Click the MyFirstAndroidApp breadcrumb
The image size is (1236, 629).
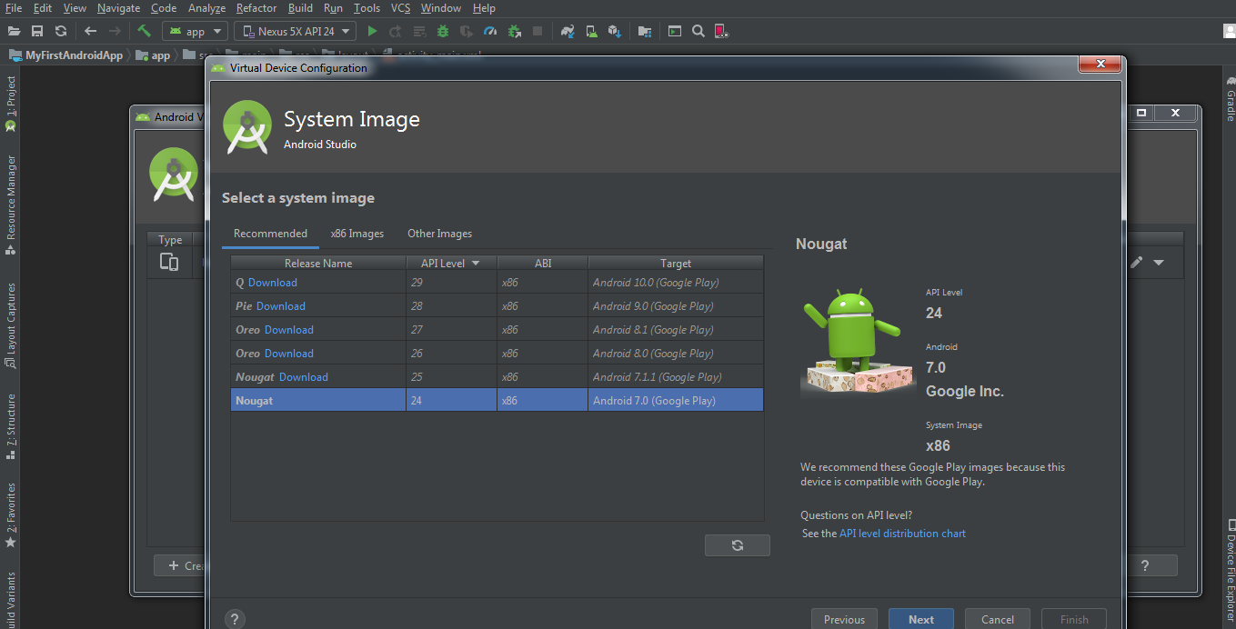click(65, 55)
